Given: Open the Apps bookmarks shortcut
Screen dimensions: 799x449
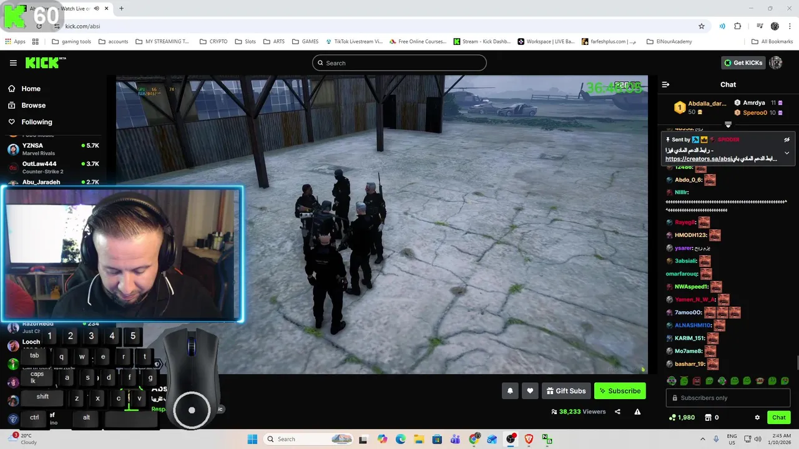Looking at the screenshot, I should click(x=15, y=42).
